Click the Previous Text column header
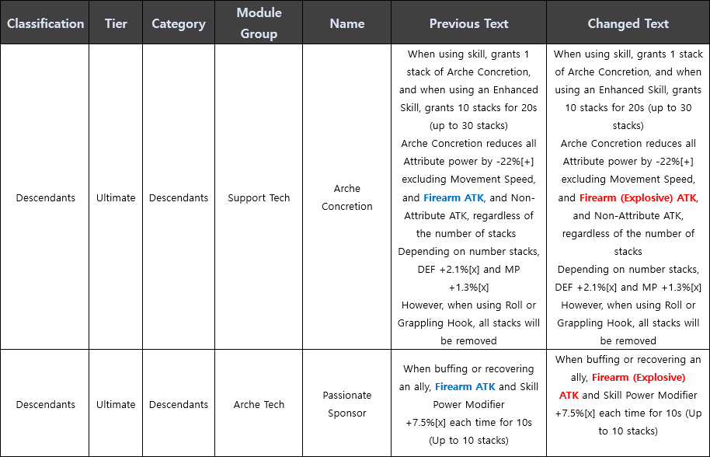Image resolution: width=710 pixels, height=457 pixels. 468,23
